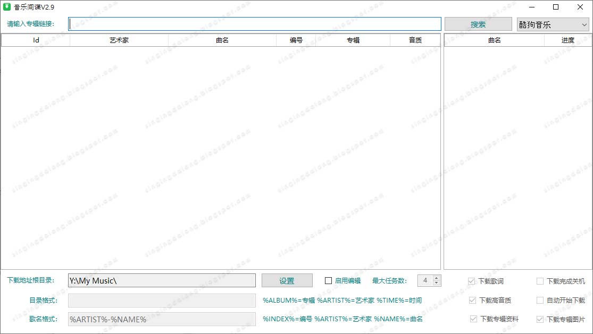Decrease max task count with down arrow
The height and width of the screenshot is (334, 593).
pos(437,283)
